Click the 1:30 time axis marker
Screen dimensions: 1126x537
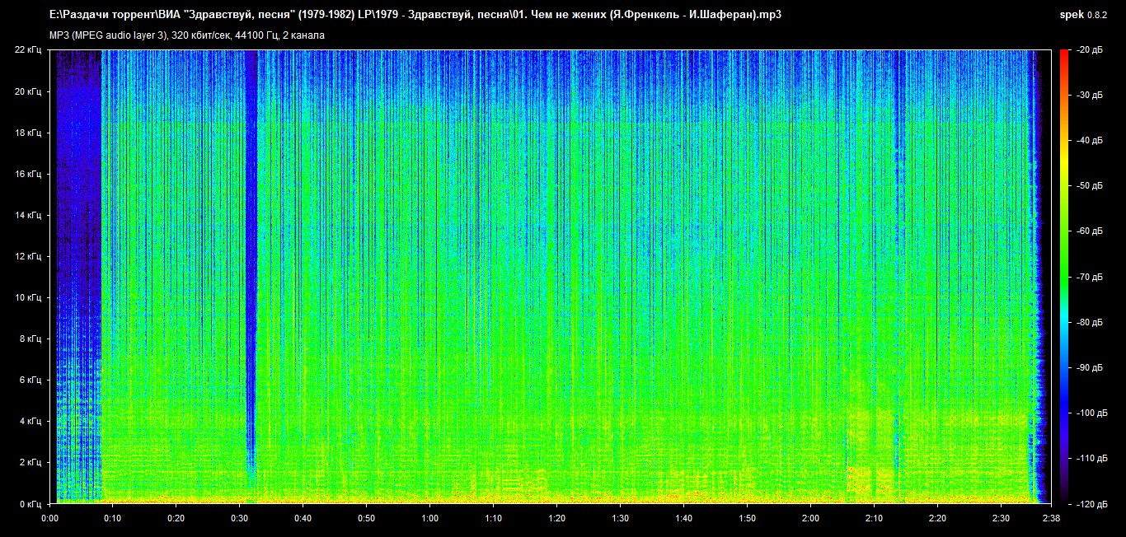click(620, 518)
